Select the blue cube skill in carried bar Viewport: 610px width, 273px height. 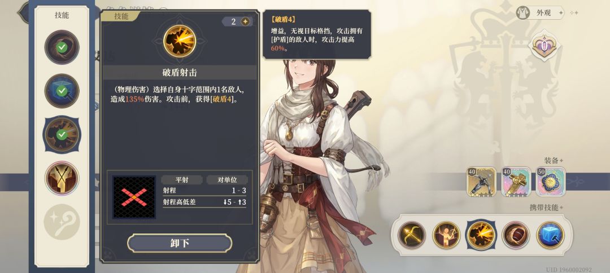(x=551, y=235)
